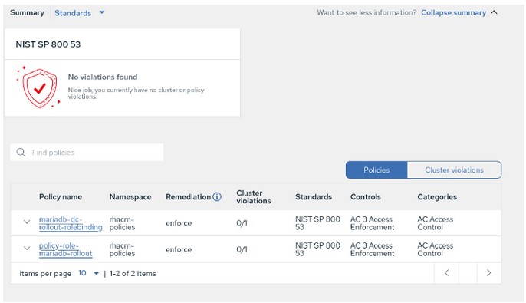Go to next page arrow
526x303 pixels.
tap(488, 273)
